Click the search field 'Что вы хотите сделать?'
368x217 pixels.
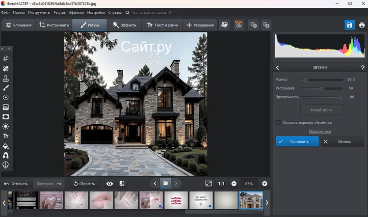point(151,12)
